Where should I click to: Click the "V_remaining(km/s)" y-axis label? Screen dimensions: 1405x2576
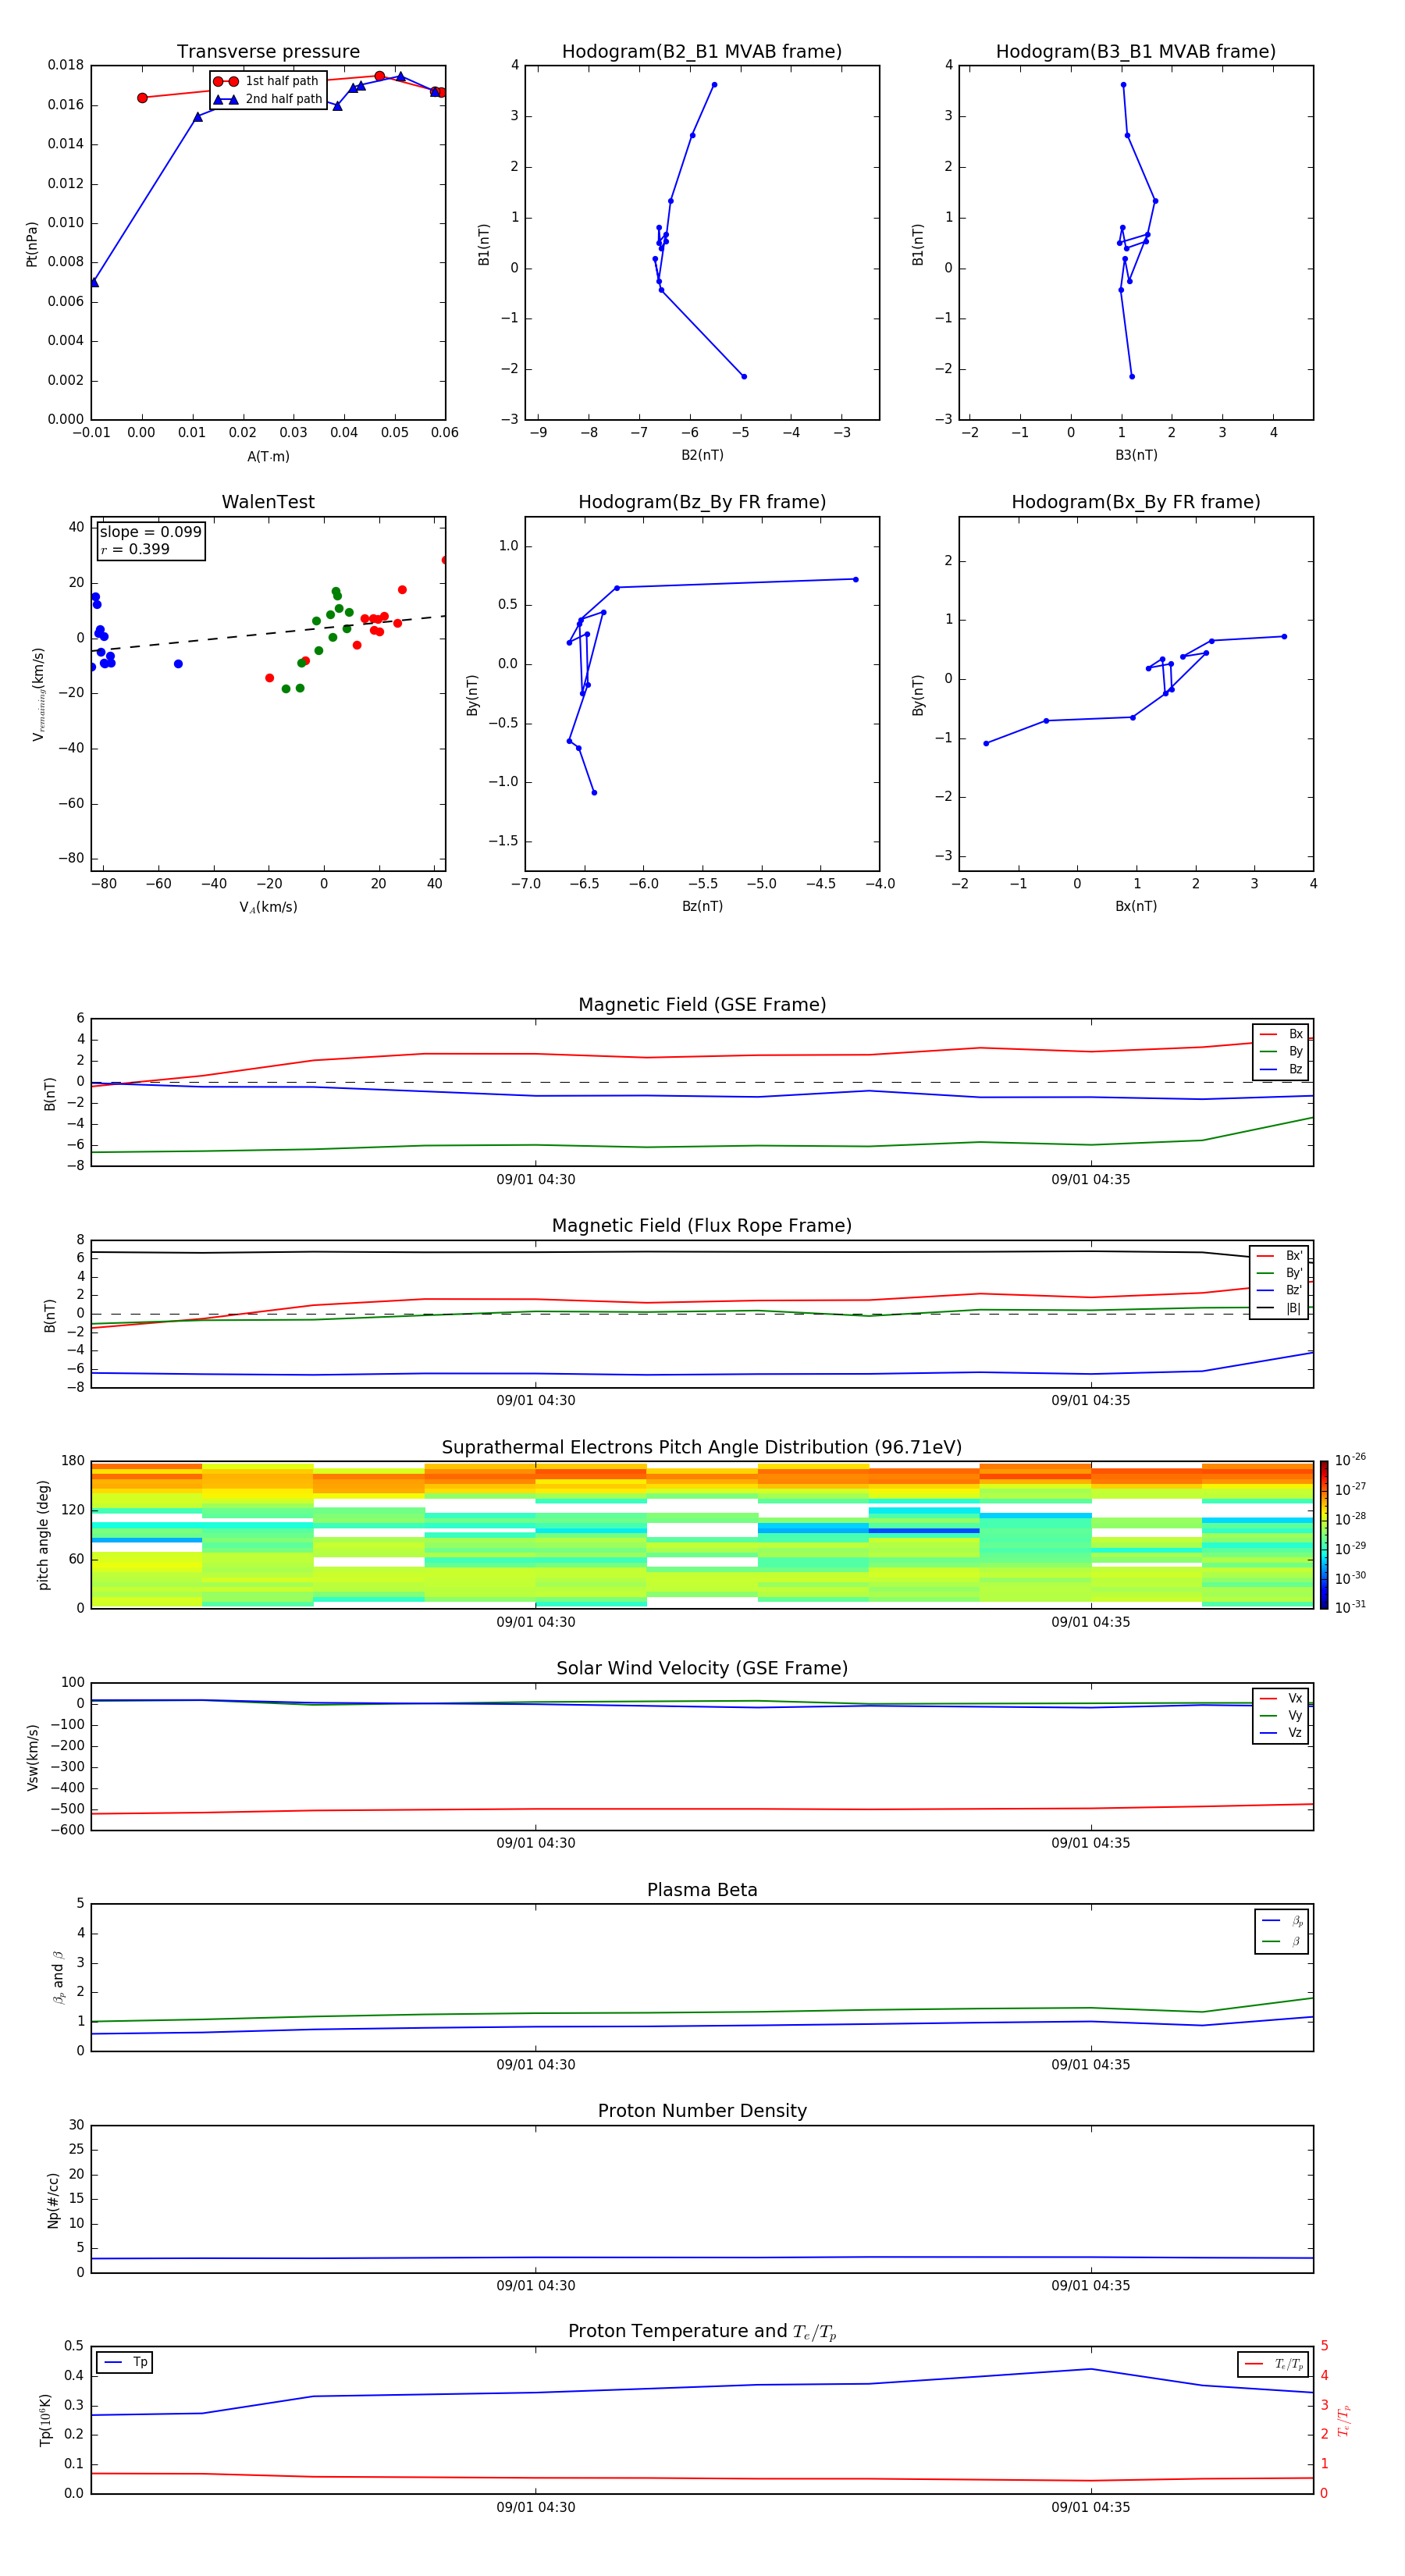tap(38, 694)
